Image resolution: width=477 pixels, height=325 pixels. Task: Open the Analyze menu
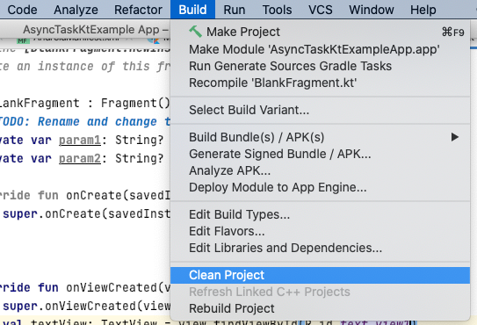[76, 10]
